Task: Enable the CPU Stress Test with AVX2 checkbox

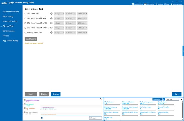Action: coord(25,23)
